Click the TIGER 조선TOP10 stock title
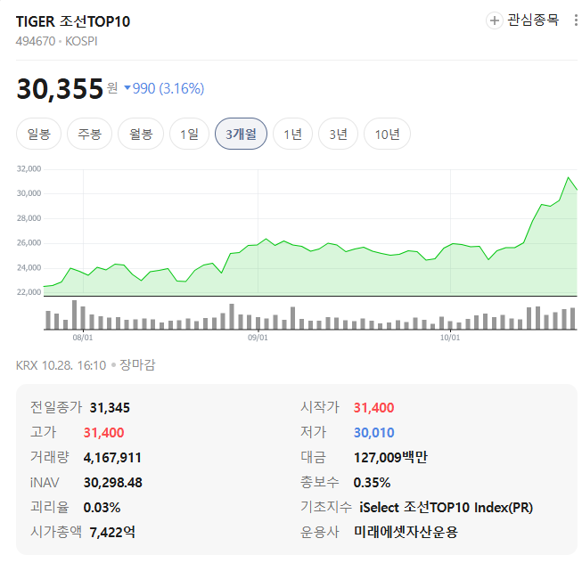The image size is (582, 563). pos(73,21)
